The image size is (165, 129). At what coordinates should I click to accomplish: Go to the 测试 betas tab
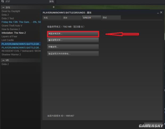click(111, 18)
